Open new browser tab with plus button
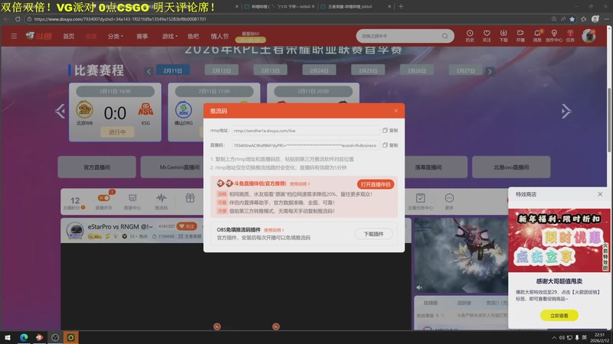 401,6
